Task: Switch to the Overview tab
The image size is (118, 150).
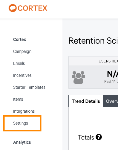Action: pyautogui.click(x=111, y=101)
